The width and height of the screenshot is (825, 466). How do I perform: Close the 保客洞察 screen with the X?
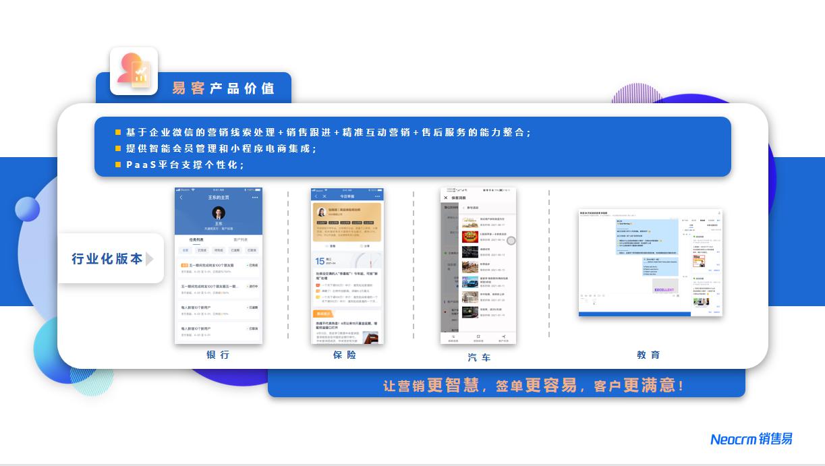click(x=446, y=198)
